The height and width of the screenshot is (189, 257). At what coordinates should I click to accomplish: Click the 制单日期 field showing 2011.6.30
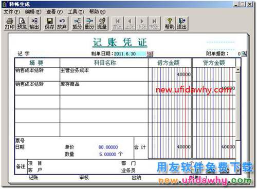[x=130, y=54]
